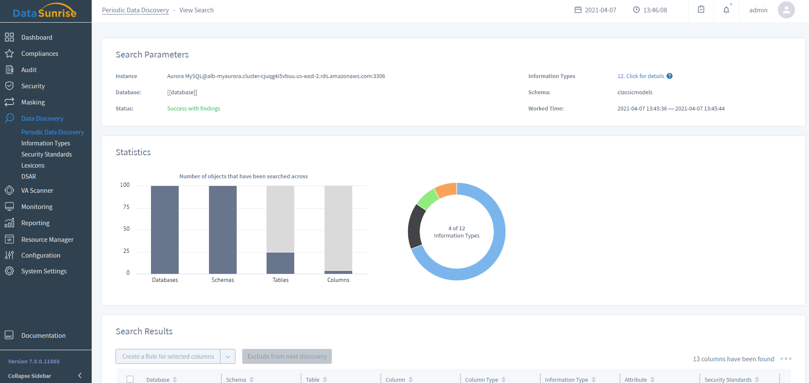Click the Security shield icon
809x383 pixels.
pos(9,86)
